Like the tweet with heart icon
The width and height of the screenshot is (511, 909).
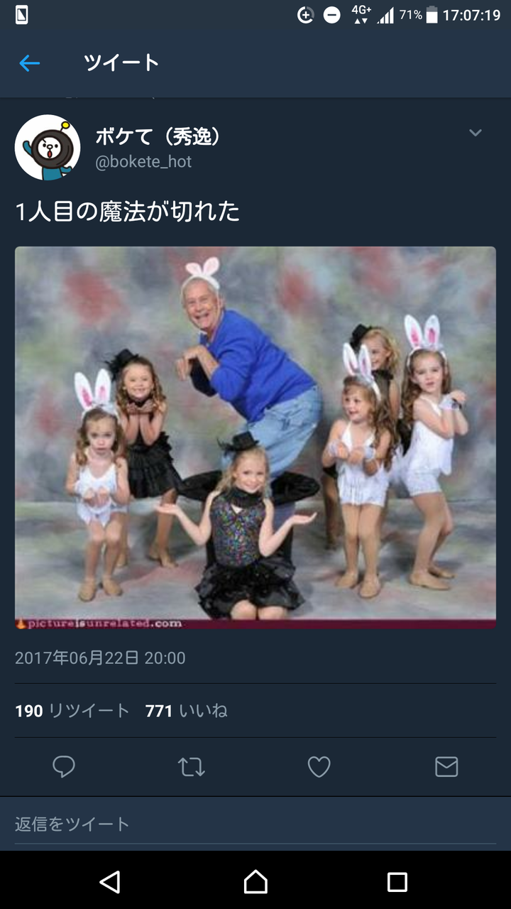click(319, 767)
